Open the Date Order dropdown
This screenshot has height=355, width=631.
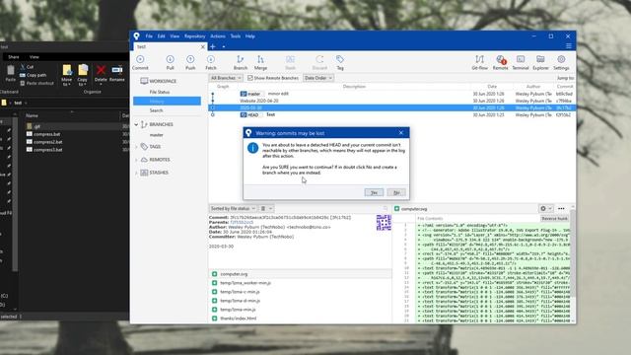pos(317,78)
